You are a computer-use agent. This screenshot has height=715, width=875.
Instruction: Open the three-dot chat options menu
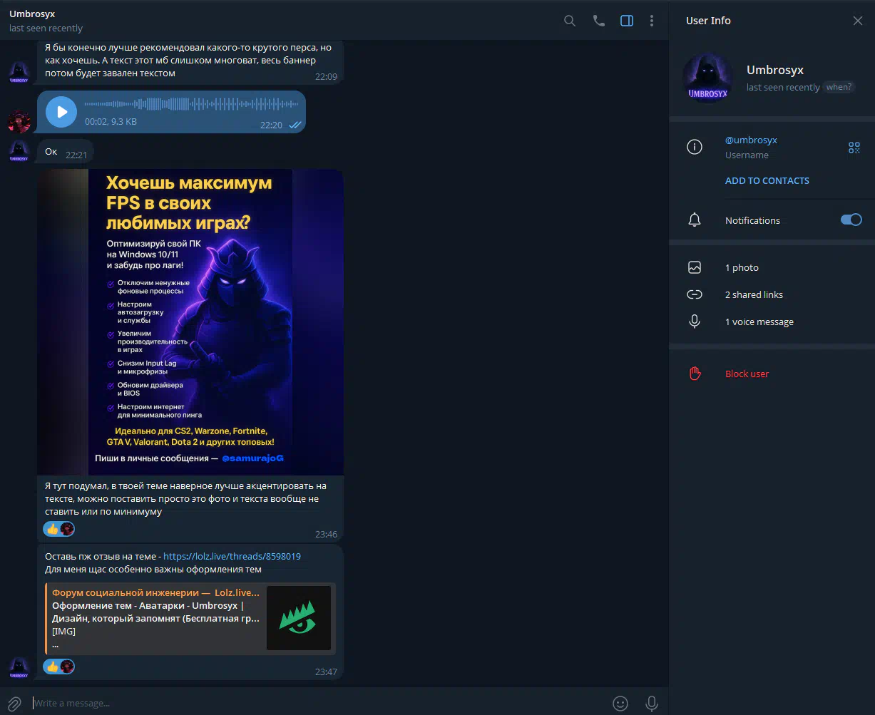(652, 21)
